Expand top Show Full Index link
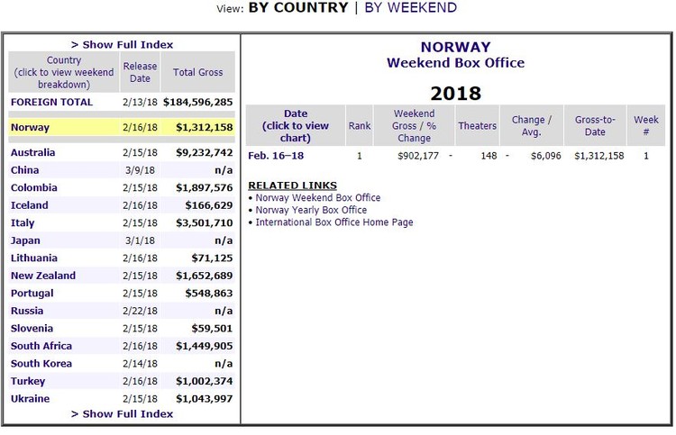The height and width of the screenshot is (435, 676). [x=122, y=44]
